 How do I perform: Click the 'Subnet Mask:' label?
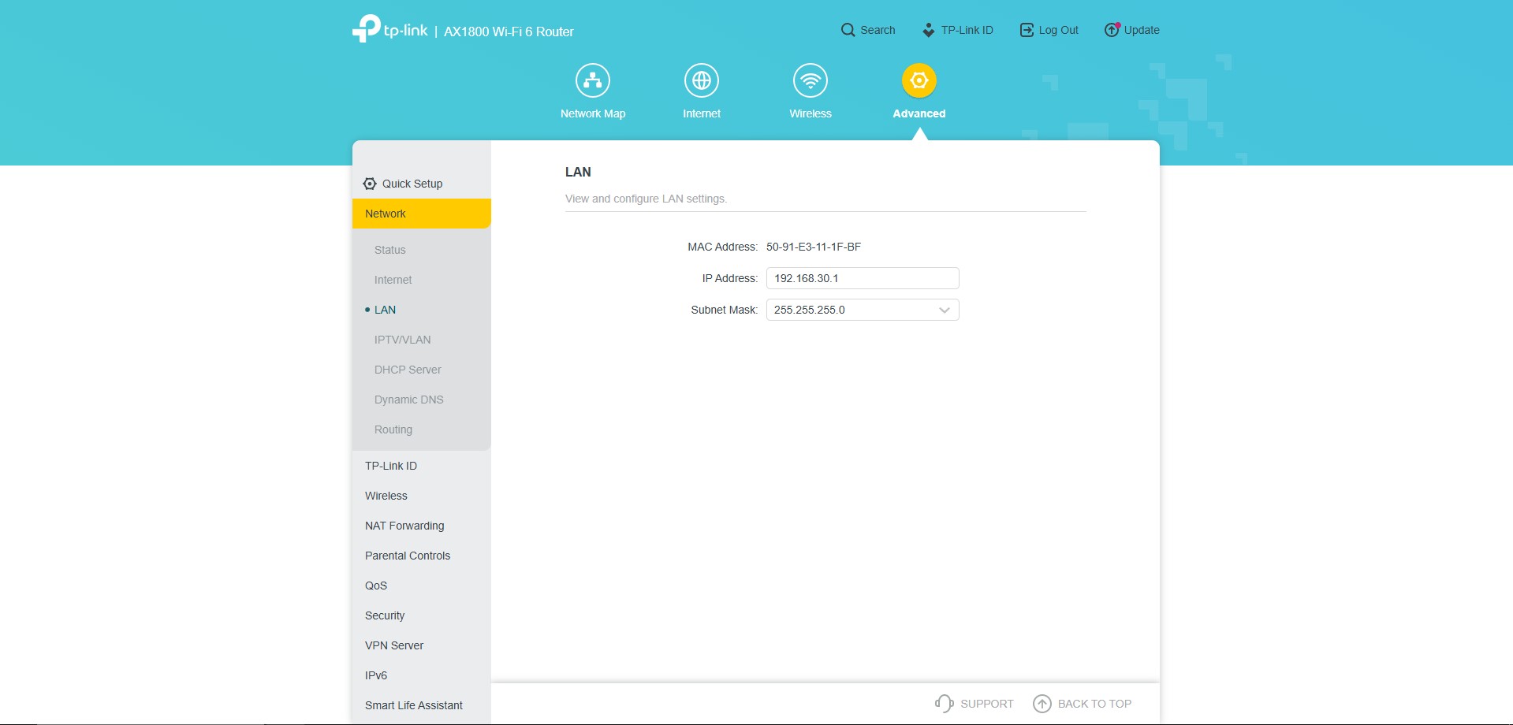click(724, 310)
